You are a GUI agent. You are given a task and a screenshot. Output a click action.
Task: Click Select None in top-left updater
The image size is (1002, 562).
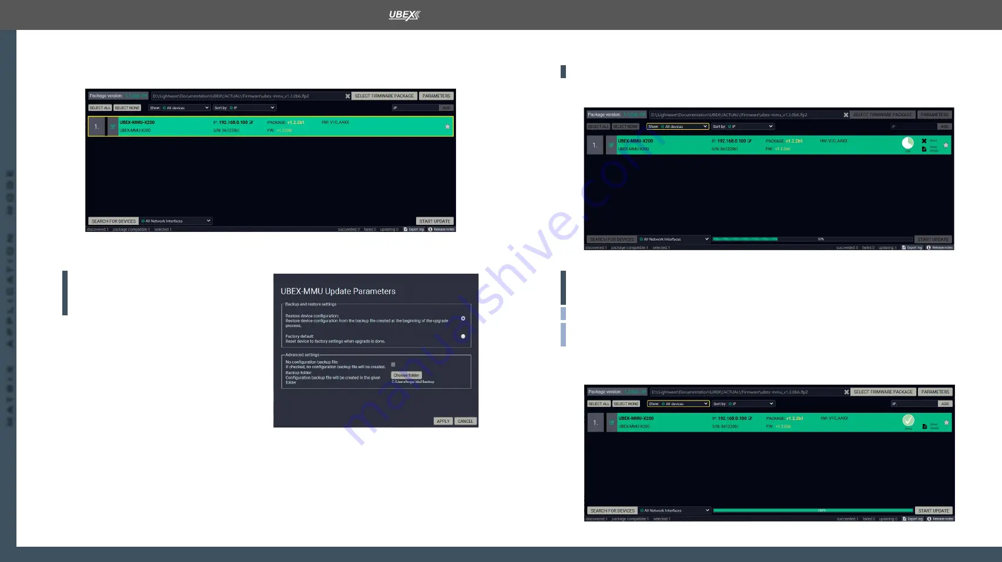[127, 107]
